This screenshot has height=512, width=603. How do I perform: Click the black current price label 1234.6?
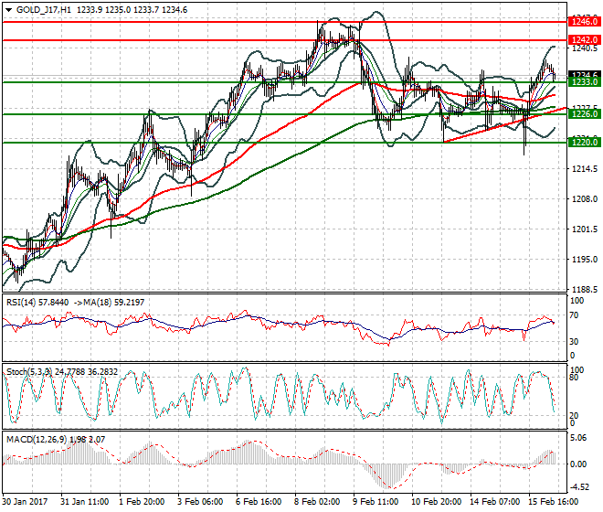[585, 74]
